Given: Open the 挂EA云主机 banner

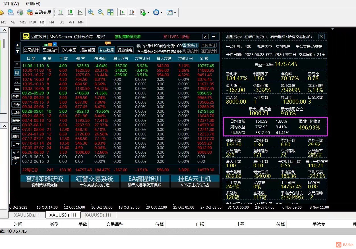Looking at the screenshot, I should [x=195, y=181].
